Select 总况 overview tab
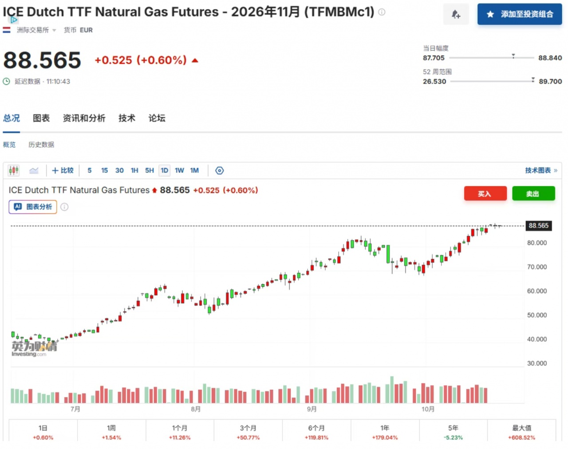This screenshot has width=568, height=449. point(12,118)
